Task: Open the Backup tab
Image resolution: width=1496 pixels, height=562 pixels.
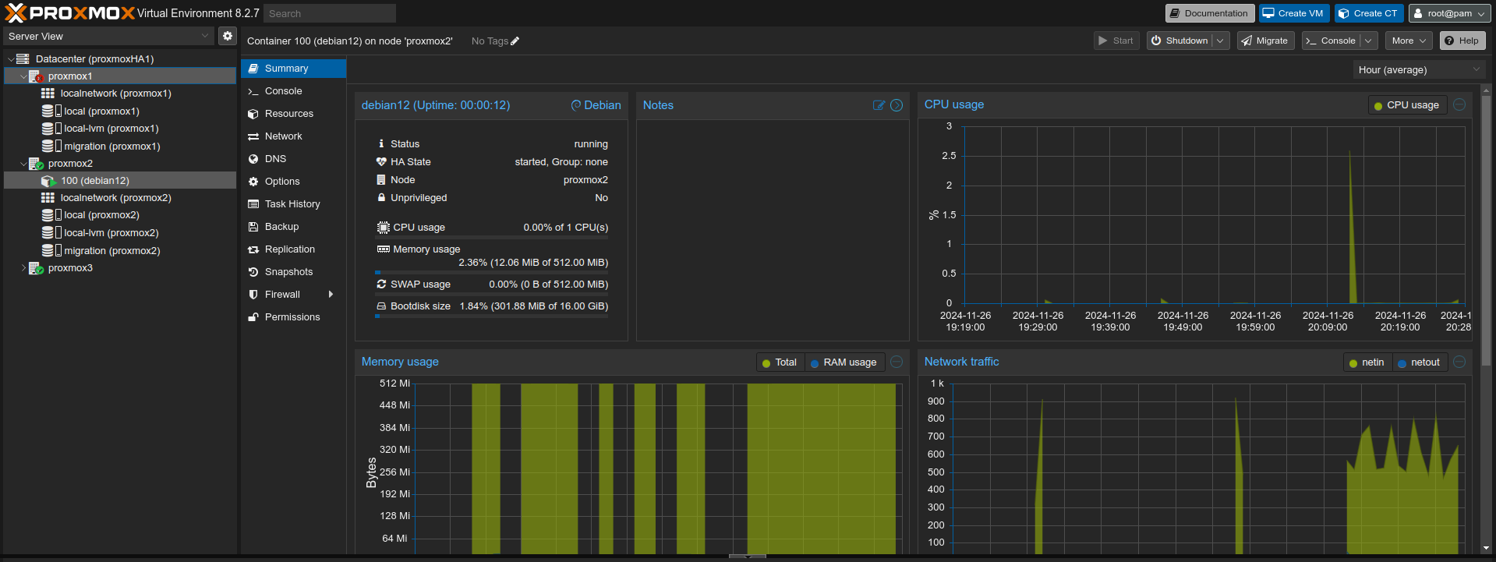Action: (x=293, y=227)
